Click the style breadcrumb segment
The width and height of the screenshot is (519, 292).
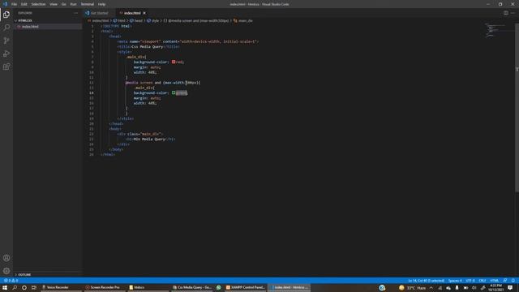pos(153,20)
